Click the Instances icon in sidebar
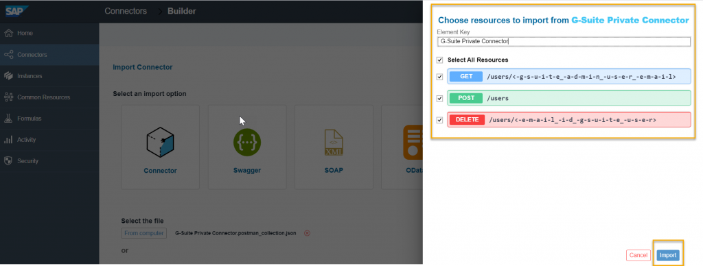 [x=8, y=75]
